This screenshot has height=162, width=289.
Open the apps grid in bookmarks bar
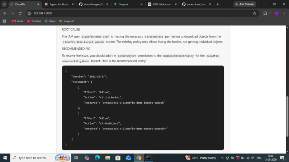[4, 21]
